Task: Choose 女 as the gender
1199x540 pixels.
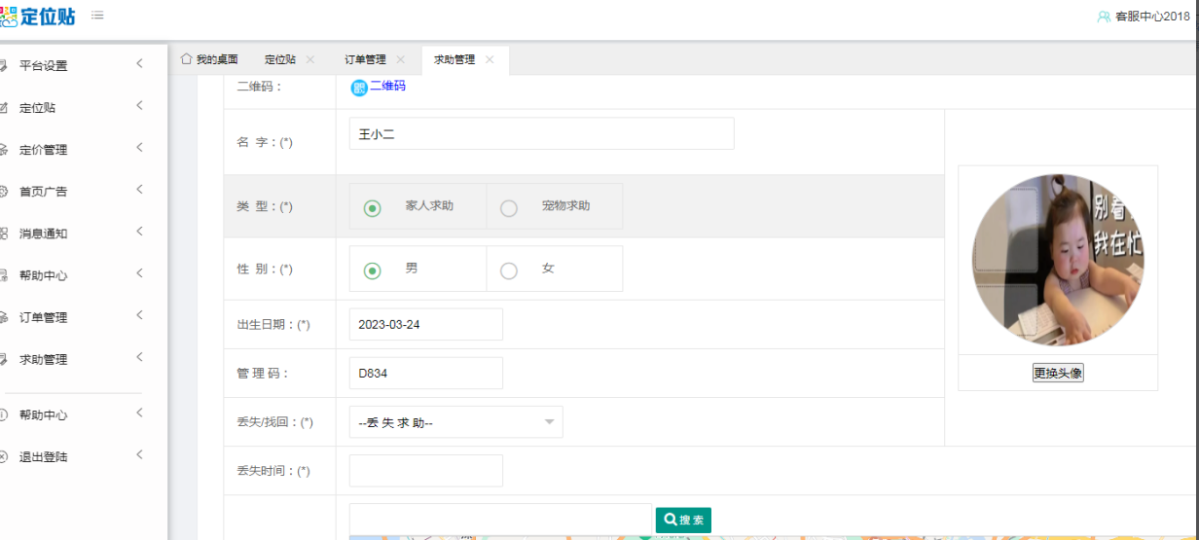Action: pos(509,270)
